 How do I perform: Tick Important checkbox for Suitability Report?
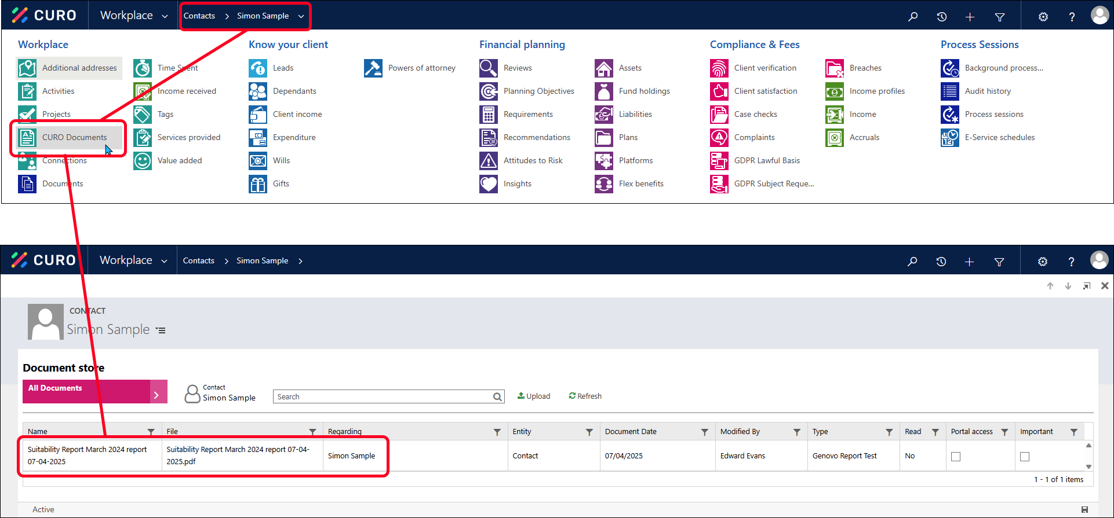(1025, 457)
